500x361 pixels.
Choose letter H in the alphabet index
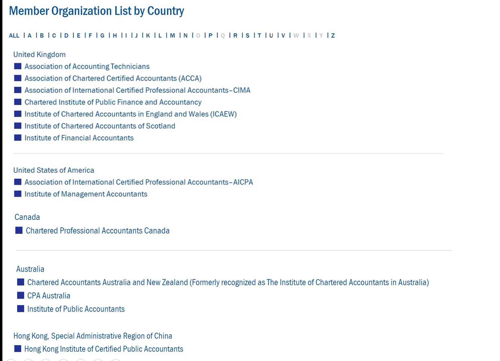click(115, 35)
